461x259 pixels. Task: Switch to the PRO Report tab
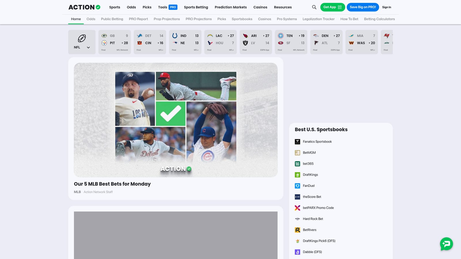point(138,19)
